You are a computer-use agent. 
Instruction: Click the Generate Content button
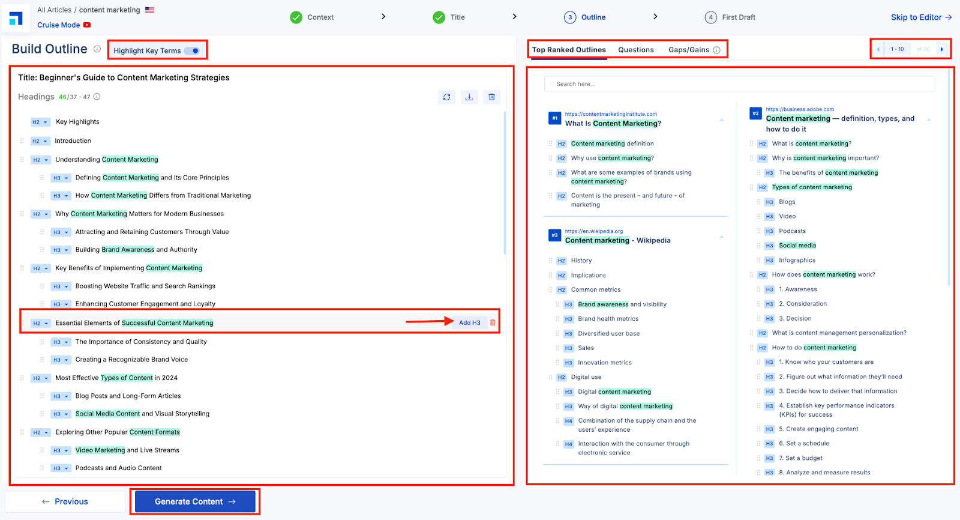(195, 501)
